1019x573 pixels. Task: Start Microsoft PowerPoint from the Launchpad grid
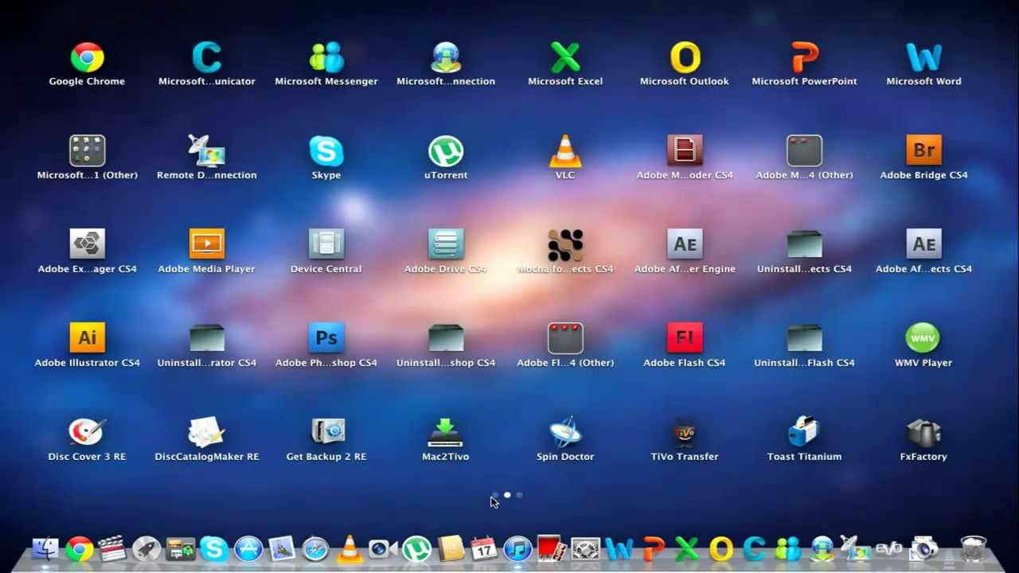804,57
